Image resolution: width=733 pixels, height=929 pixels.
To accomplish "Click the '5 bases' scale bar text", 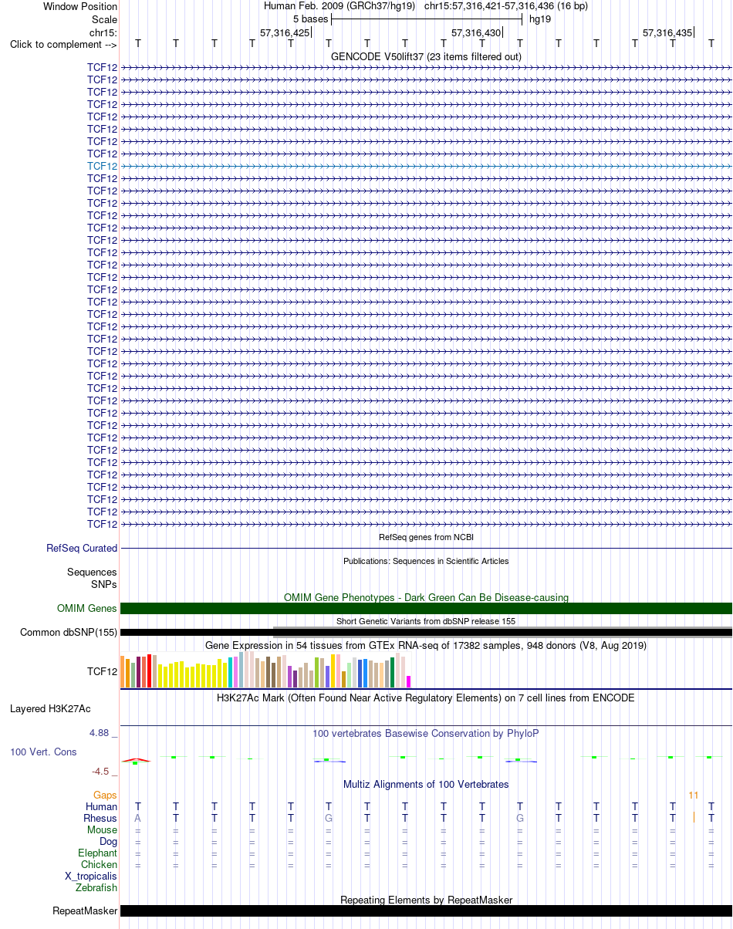I will coord(311,19).
